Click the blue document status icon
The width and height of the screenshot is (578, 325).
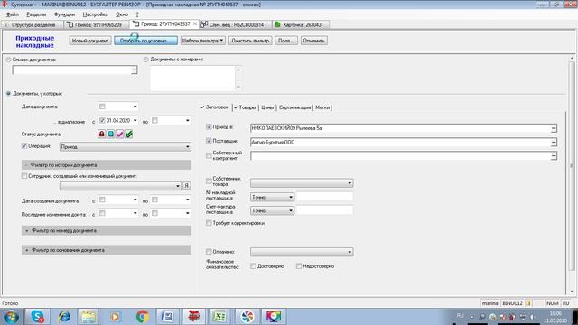(x=110, y=135)
